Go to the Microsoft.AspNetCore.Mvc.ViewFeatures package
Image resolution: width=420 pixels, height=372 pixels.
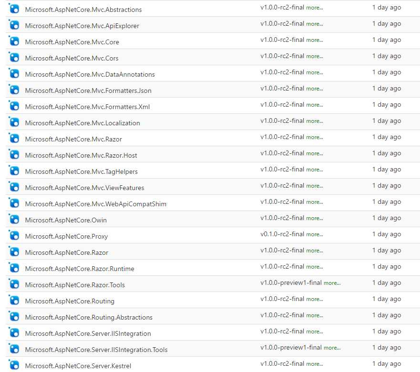click(84, 188)
